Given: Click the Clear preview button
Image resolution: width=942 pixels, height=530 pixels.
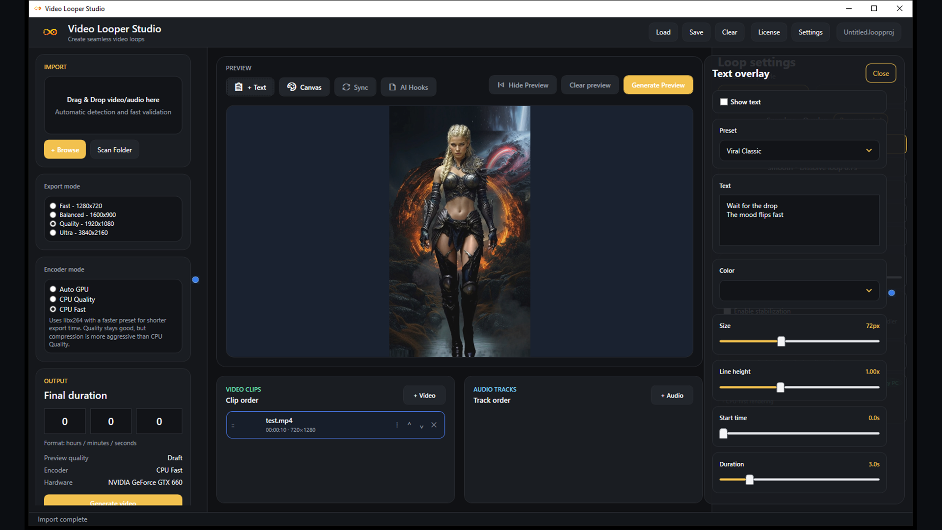Looking at the screenshot, I should tap(590, 85).
